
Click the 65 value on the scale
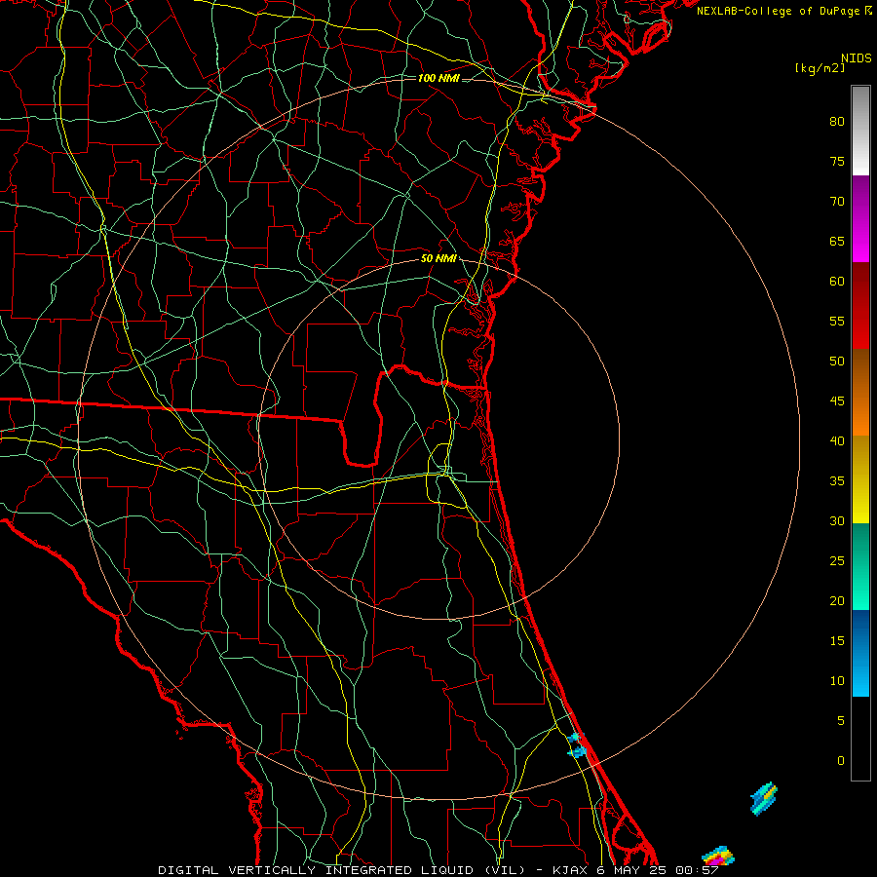point(837,241)
